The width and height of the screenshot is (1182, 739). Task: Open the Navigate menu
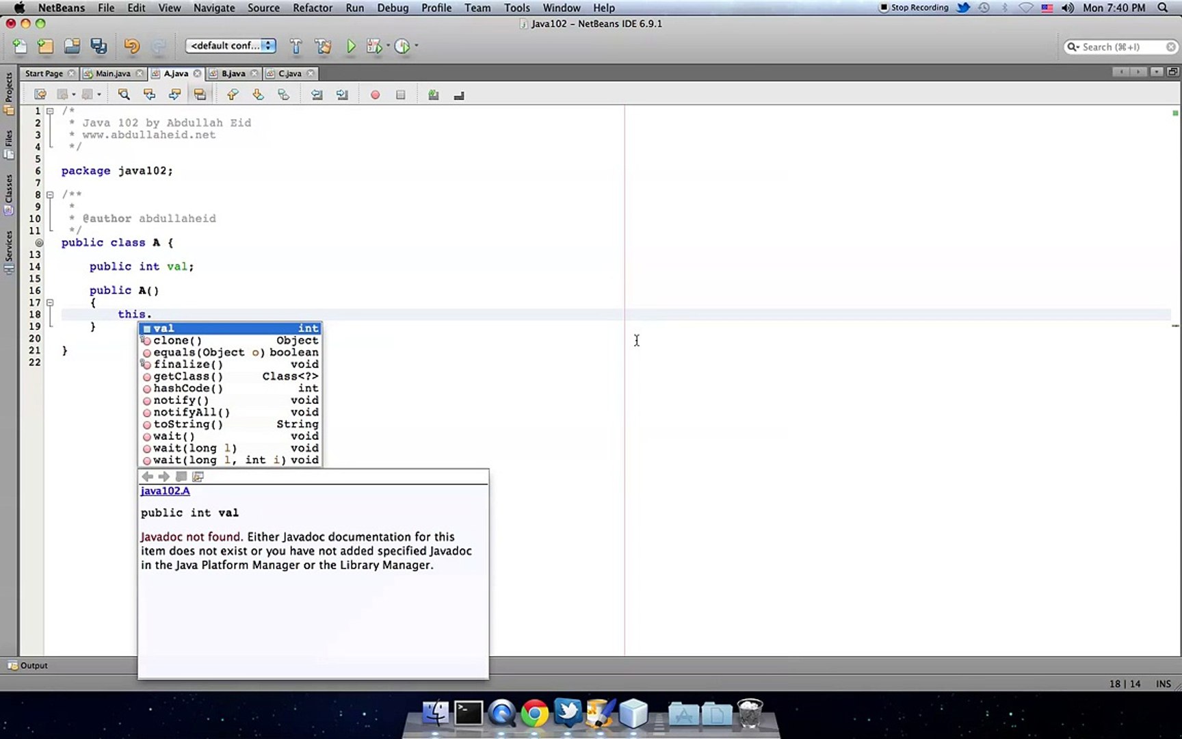[214, 8]
